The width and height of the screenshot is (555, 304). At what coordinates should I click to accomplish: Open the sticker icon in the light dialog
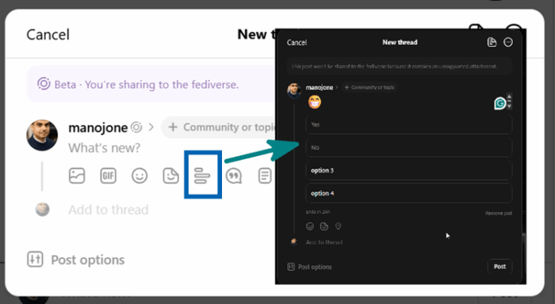point(170,176)
